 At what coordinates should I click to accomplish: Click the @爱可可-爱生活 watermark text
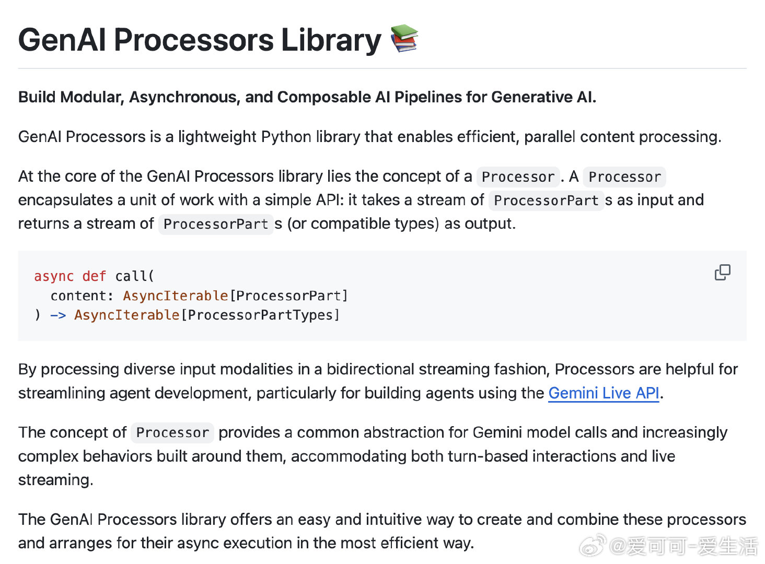click(x=683, y=546)
